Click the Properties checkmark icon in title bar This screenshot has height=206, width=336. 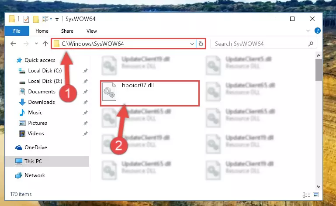(x=26, y=19)
